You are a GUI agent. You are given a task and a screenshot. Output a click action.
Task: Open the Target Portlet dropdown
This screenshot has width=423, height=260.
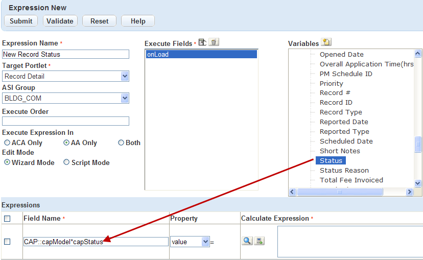click(125, 76)
